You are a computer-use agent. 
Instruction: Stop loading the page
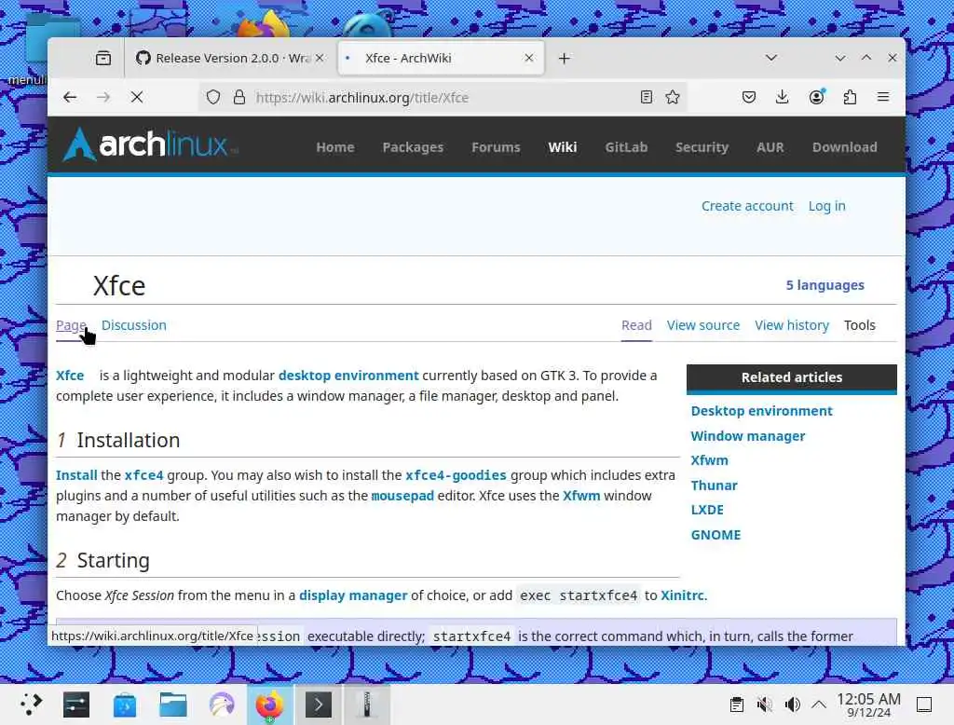pyautogui.click(x=137, y=98)
